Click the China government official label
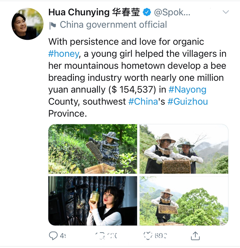The height and width of the screenshot is (248, 240). pyautogui.click(x=113, y=25)
